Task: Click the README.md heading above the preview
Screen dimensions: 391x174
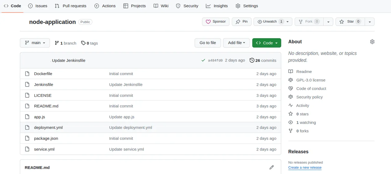Action: (x=37, y=168)
